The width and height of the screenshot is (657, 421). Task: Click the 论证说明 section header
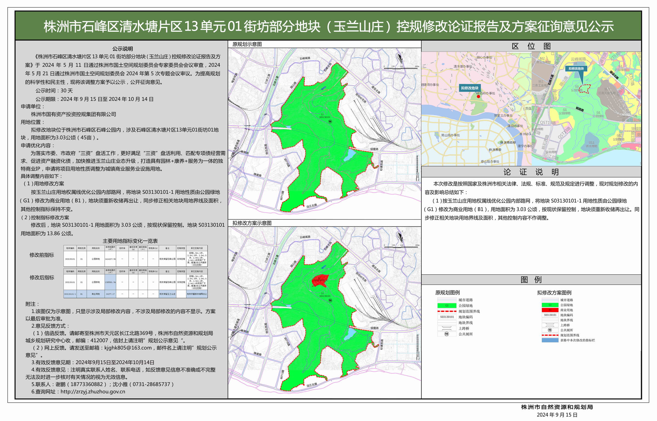531,172
